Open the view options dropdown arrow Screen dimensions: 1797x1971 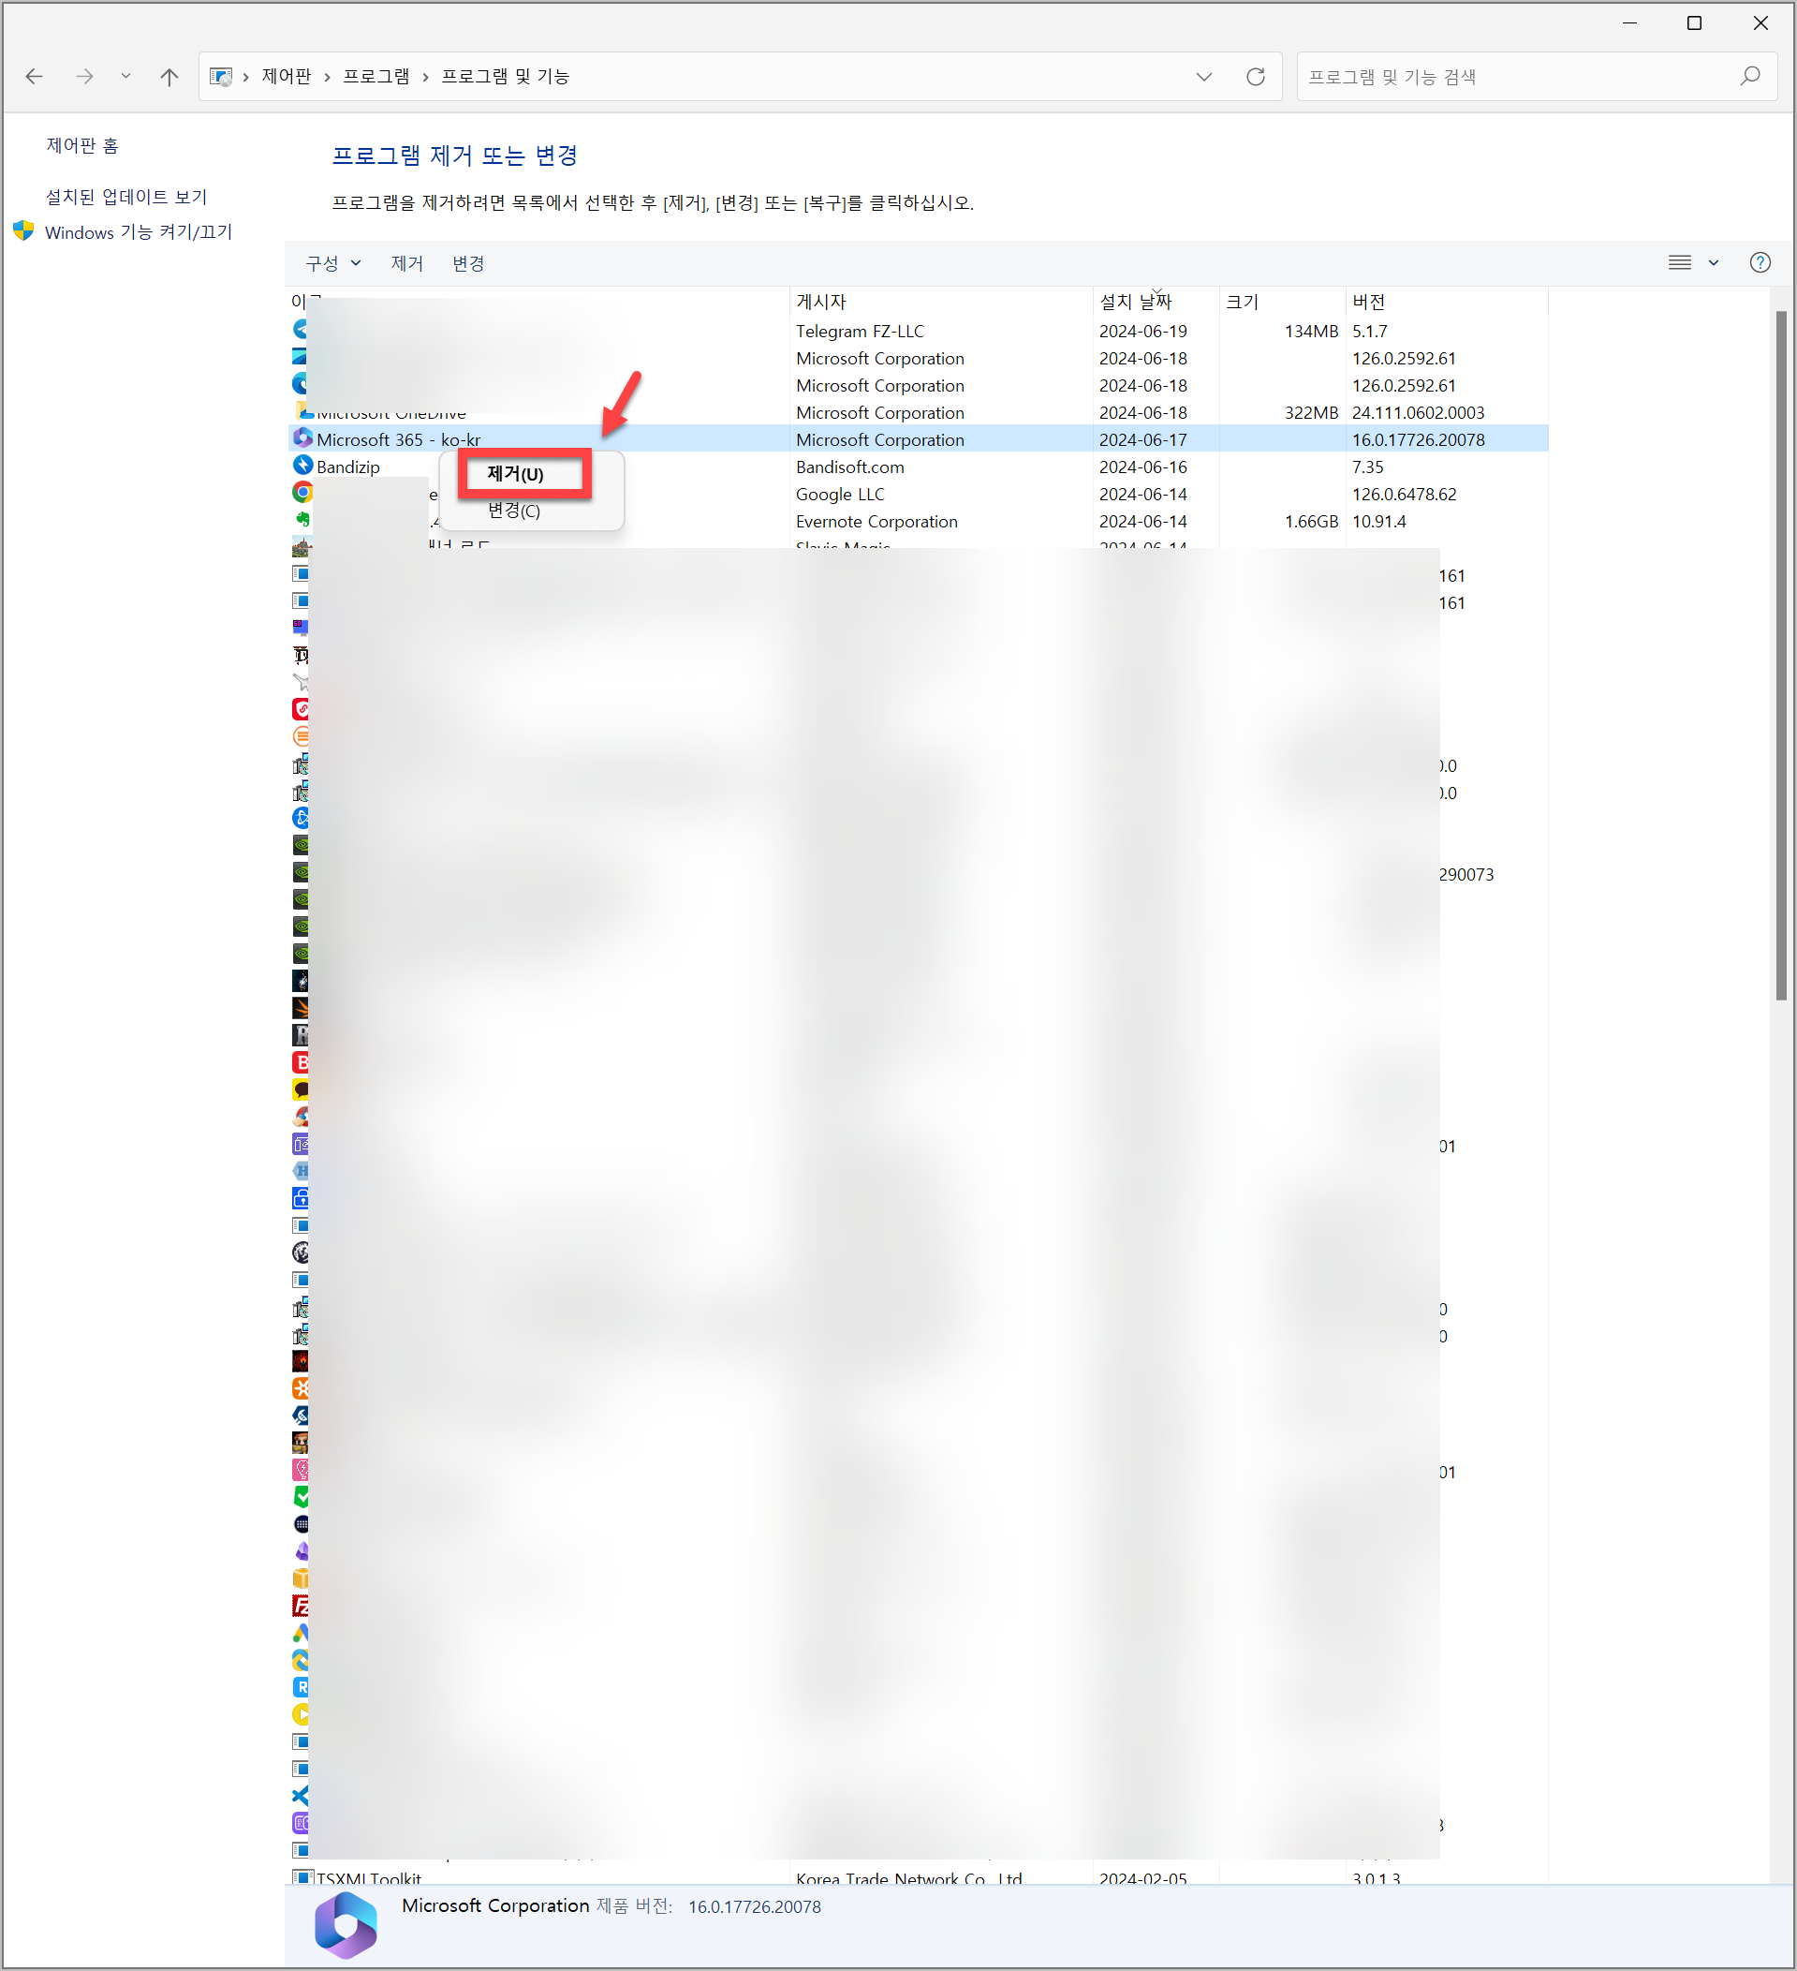pos(1714,262)
